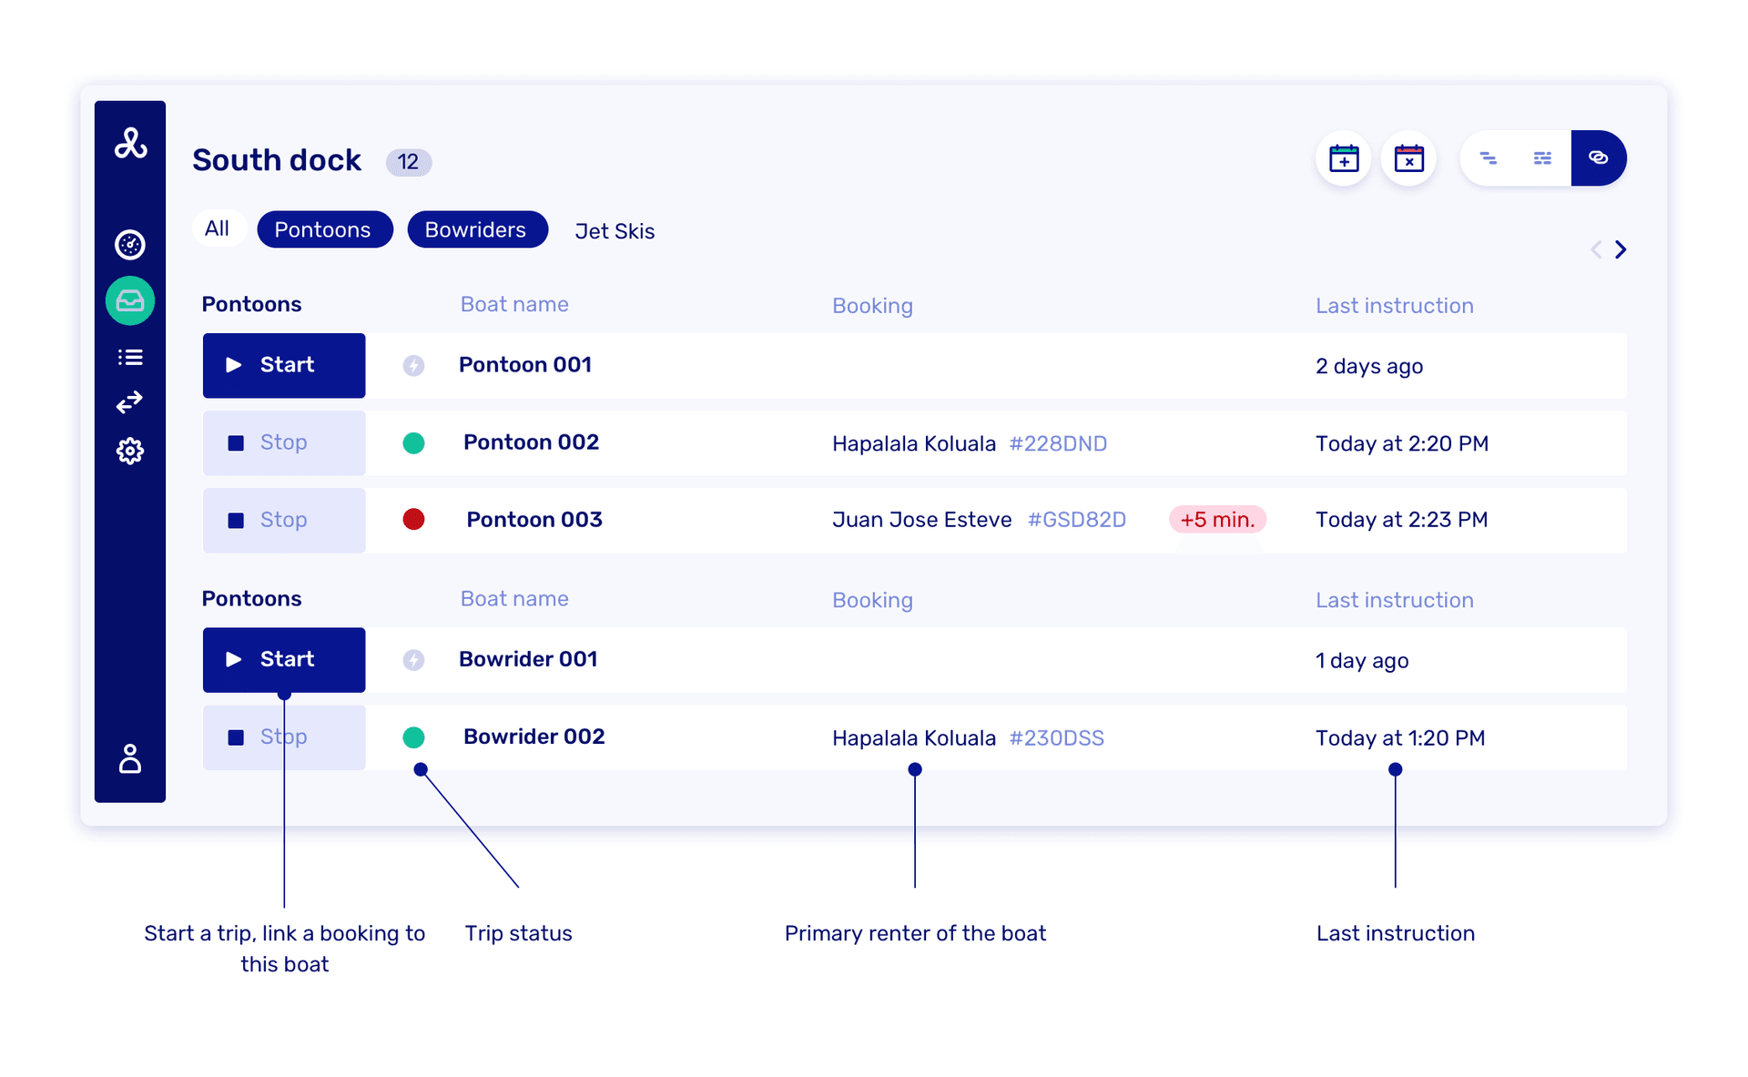Open settings via the gear icon

tap(130, 451)
